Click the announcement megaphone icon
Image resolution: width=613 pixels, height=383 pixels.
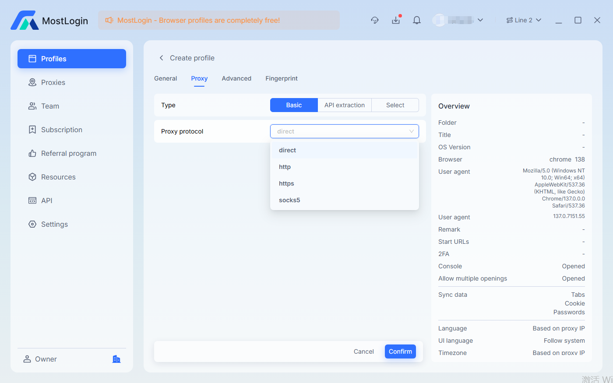pyautogui.click(x=109, y=20)
